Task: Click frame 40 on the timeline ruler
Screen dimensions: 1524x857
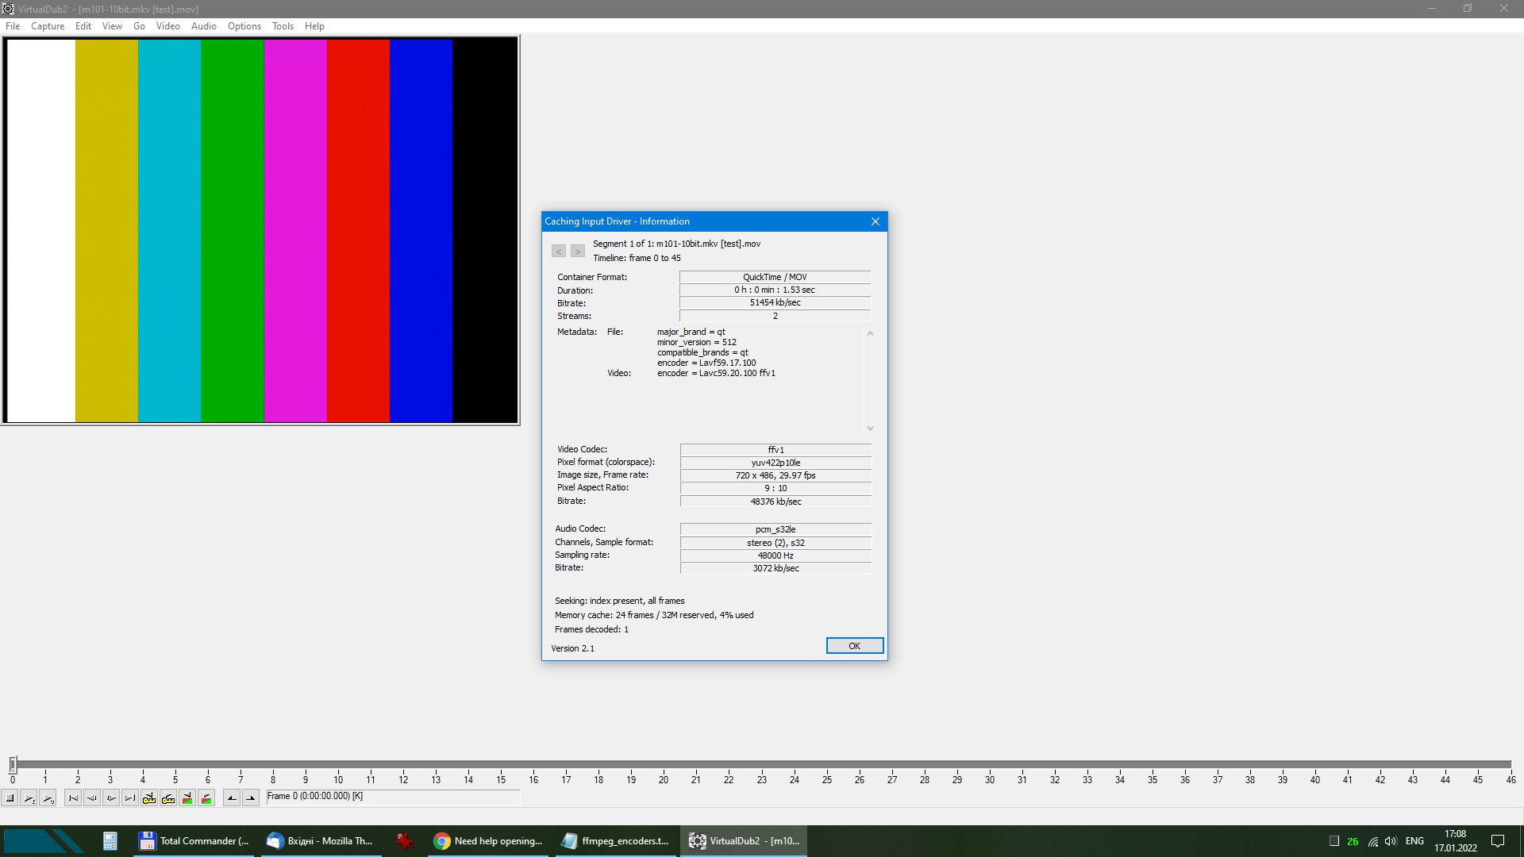Action: [1315, 779]
